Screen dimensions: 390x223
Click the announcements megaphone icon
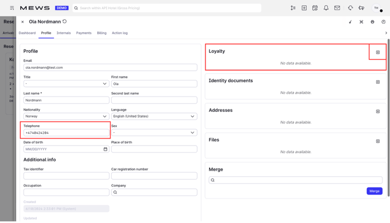tap(361, 8)
